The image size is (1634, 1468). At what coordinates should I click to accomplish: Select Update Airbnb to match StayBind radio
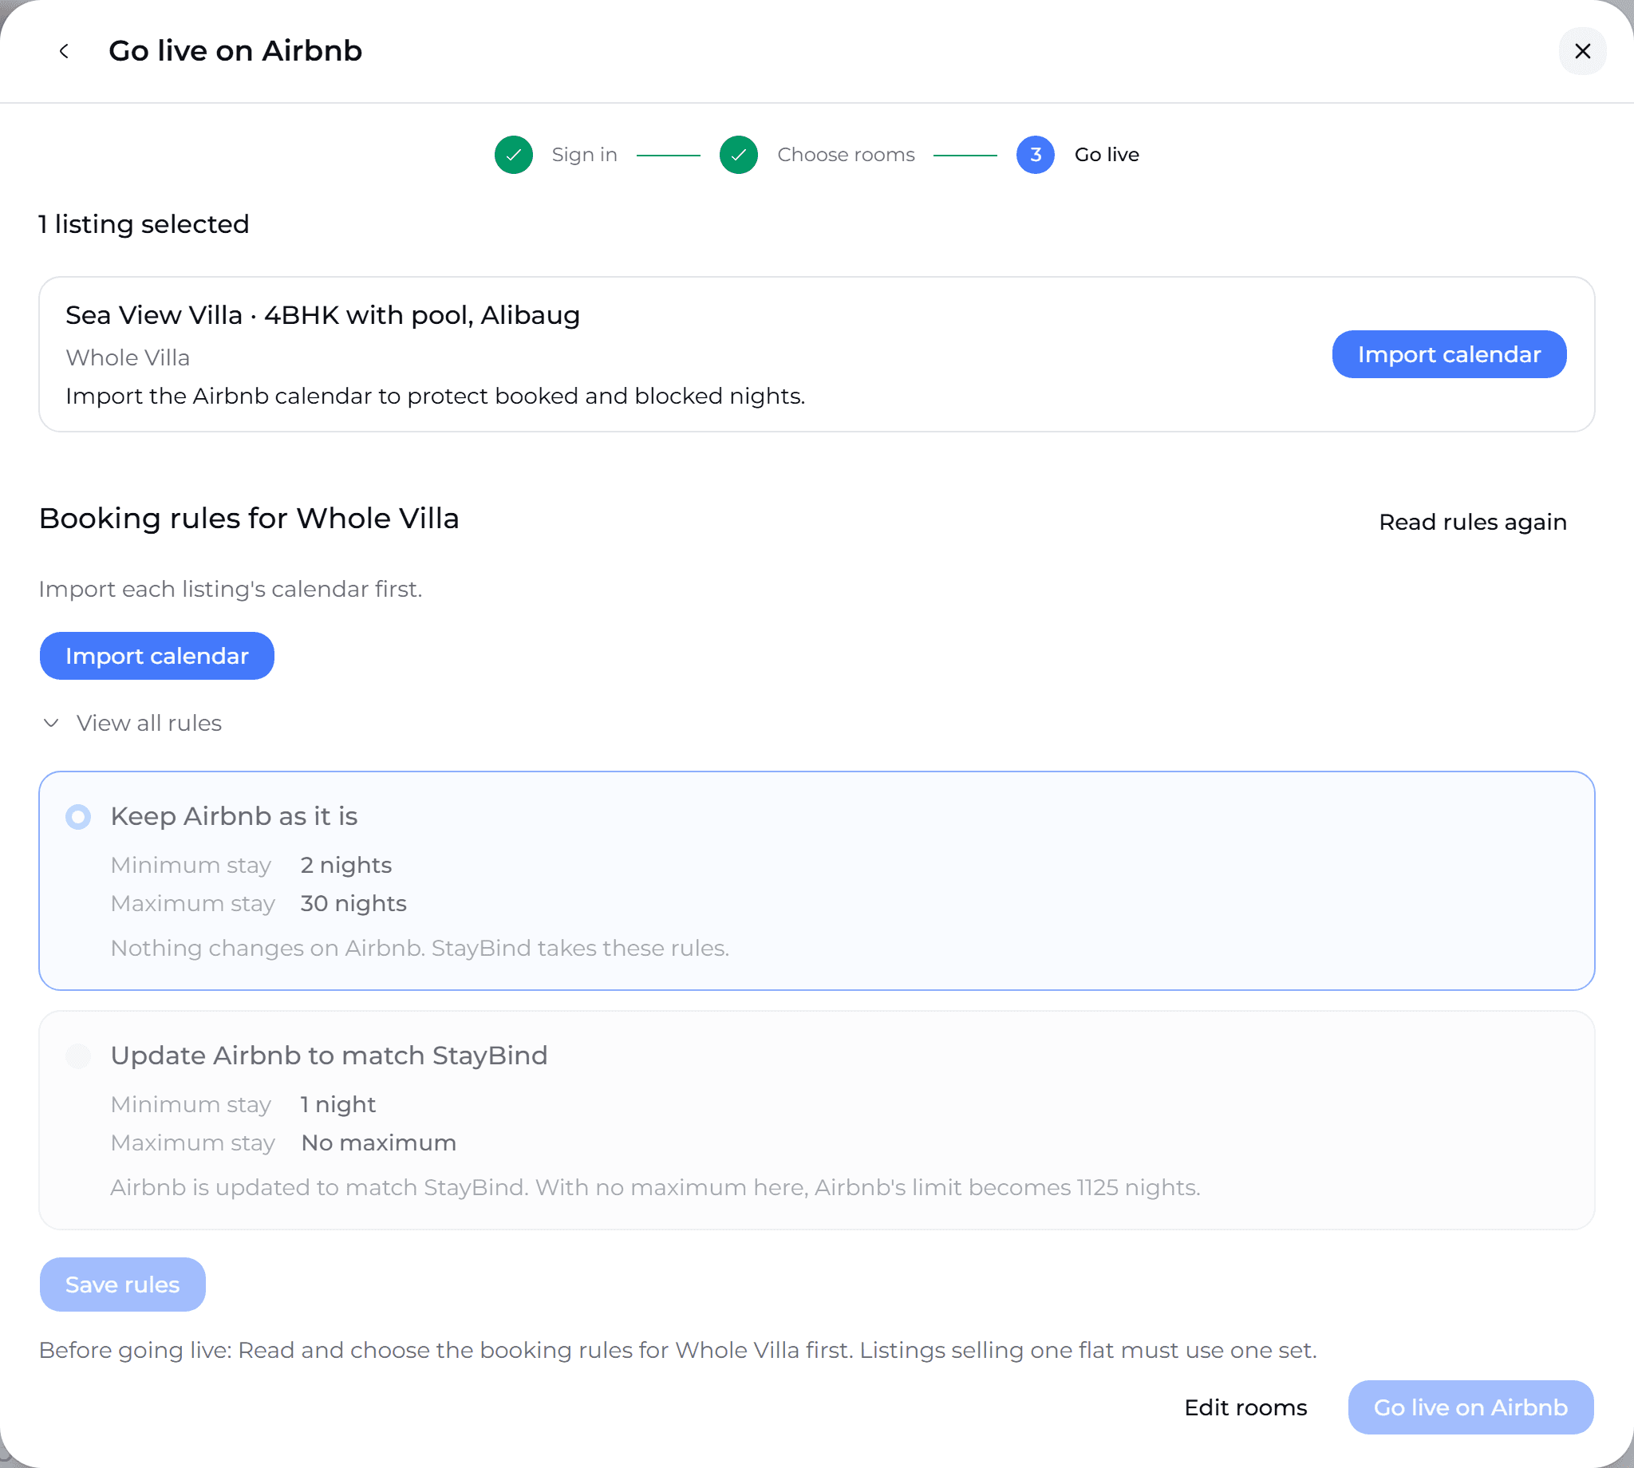pos(78,1056)
